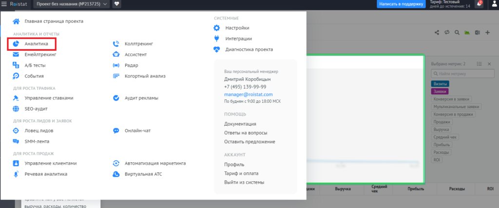This screenshot has width=499, height=208.
Task: Open Емейлтрекинг section
Action: click(40, 55)
